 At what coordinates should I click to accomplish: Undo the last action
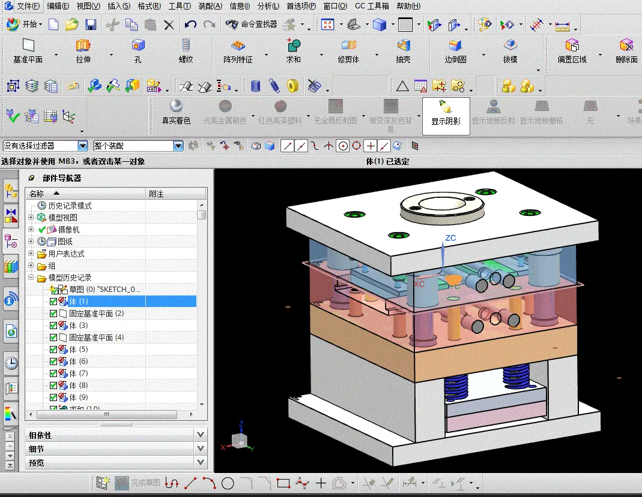[190, 25]
